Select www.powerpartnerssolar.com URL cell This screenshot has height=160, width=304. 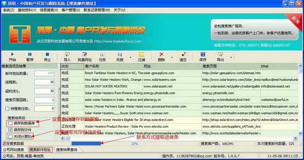172,107
